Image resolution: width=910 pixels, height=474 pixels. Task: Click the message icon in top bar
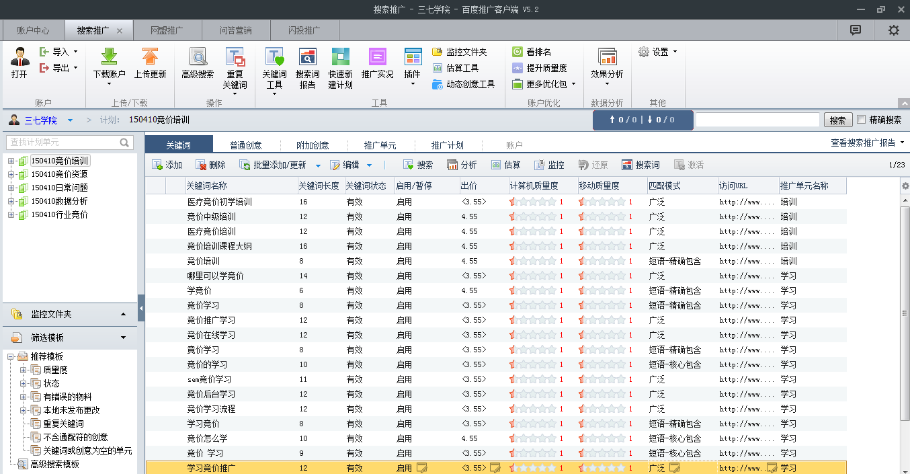pyautogui.click(x=855, y=30)
